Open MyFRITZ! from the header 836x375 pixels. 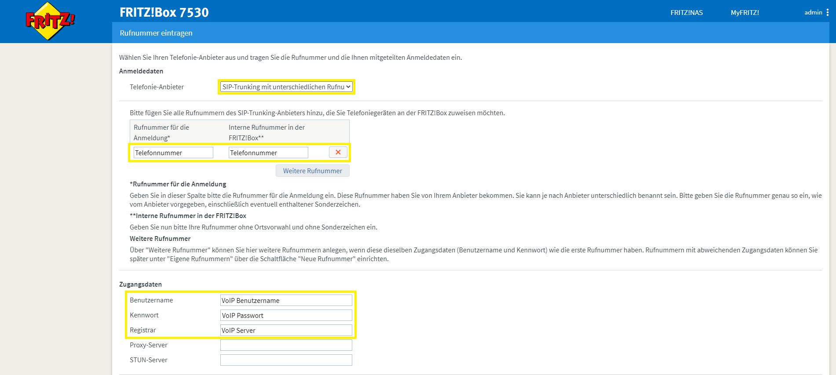(745, 12)
